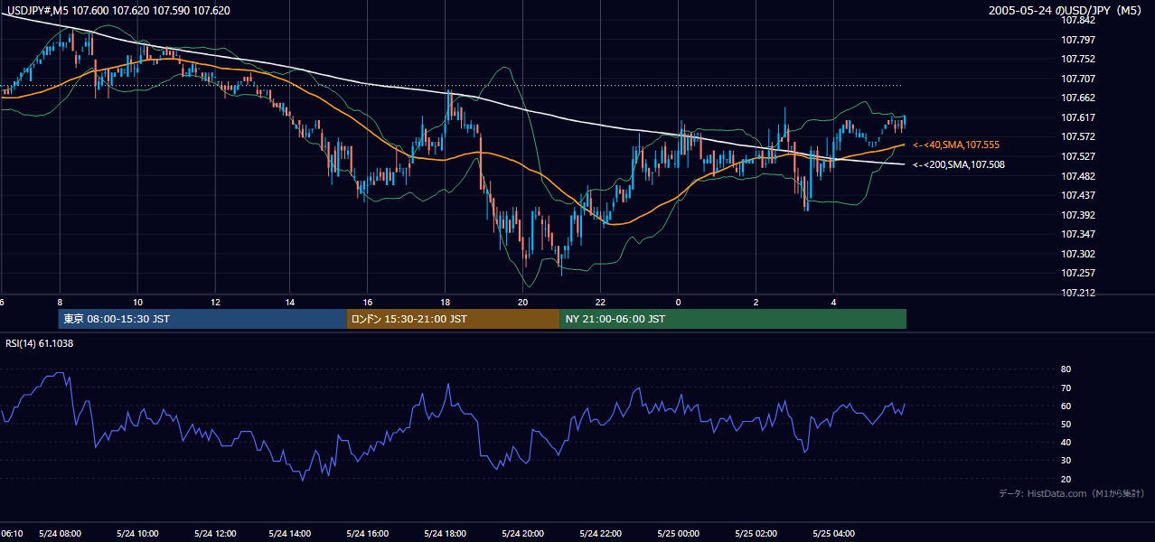Click the 5/25 04:00 bottom time label

[x=833, y=533]
